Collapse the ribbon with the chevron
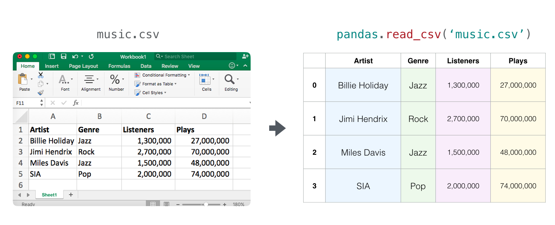Image resolution: width=555 pixels, height=225 pixels. (x=245, y=66)
